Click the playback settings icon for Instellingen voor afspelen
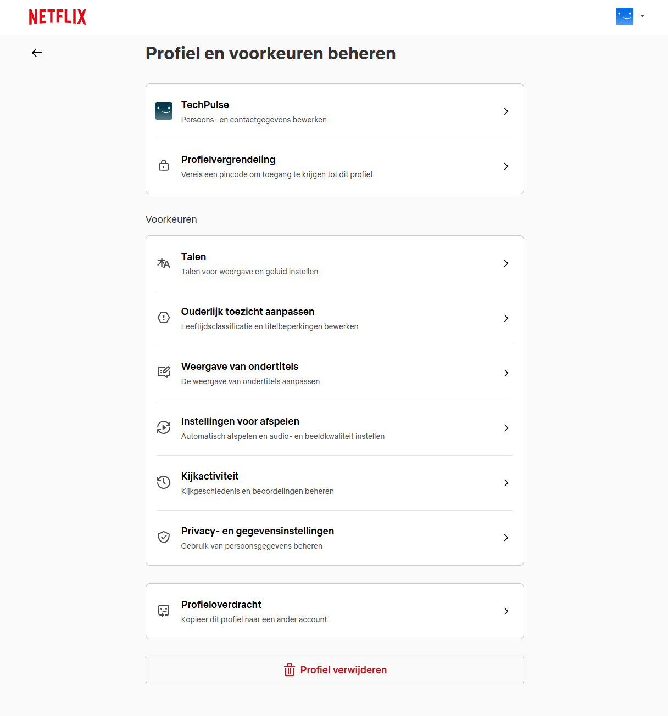 point(164,427)
